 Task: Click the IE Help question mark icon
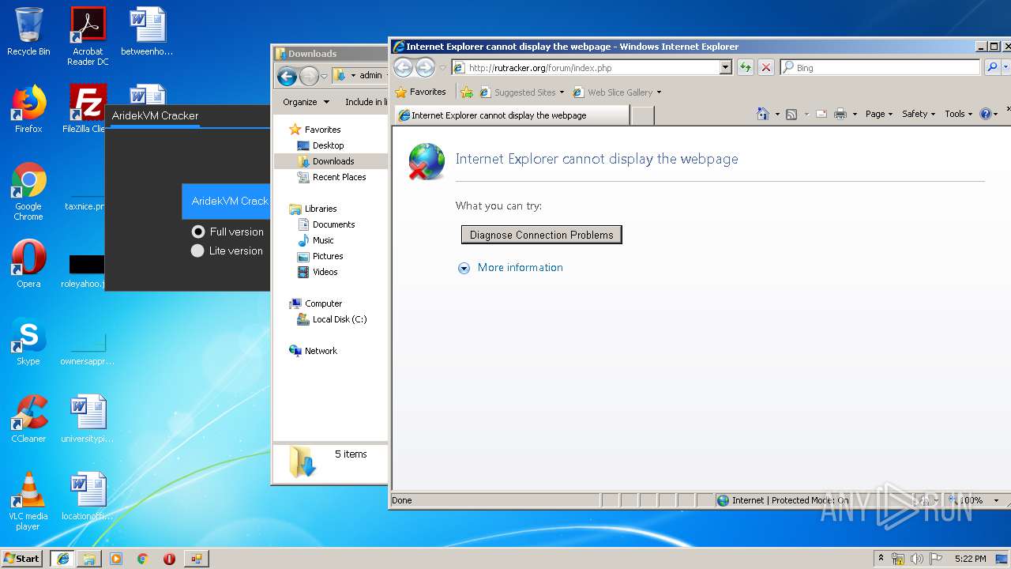[x=985, y=114]
